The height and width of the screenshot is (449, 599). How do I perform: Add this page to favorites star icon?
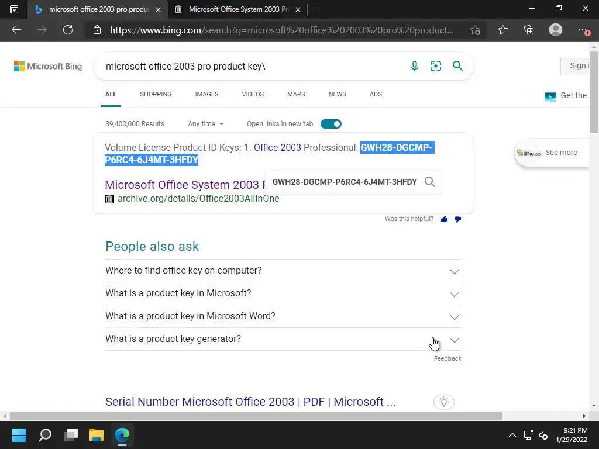pyautogui.click(x=475, y=30)
